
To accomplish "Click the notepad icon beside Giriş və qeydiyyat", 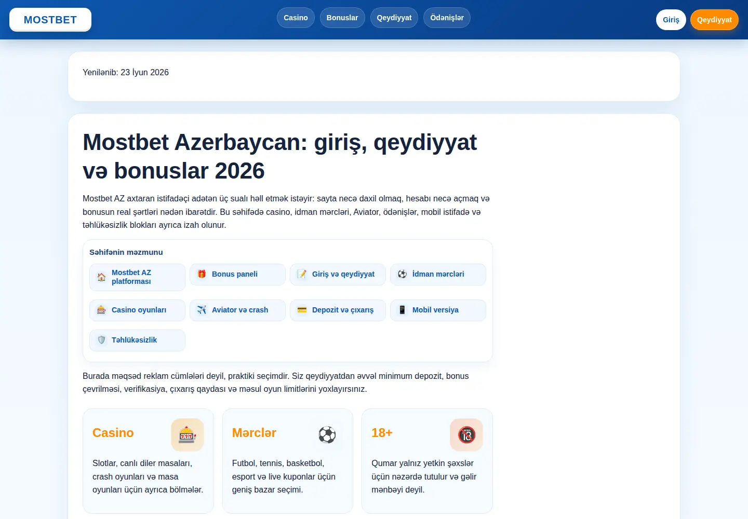I will tap(302, 274).
